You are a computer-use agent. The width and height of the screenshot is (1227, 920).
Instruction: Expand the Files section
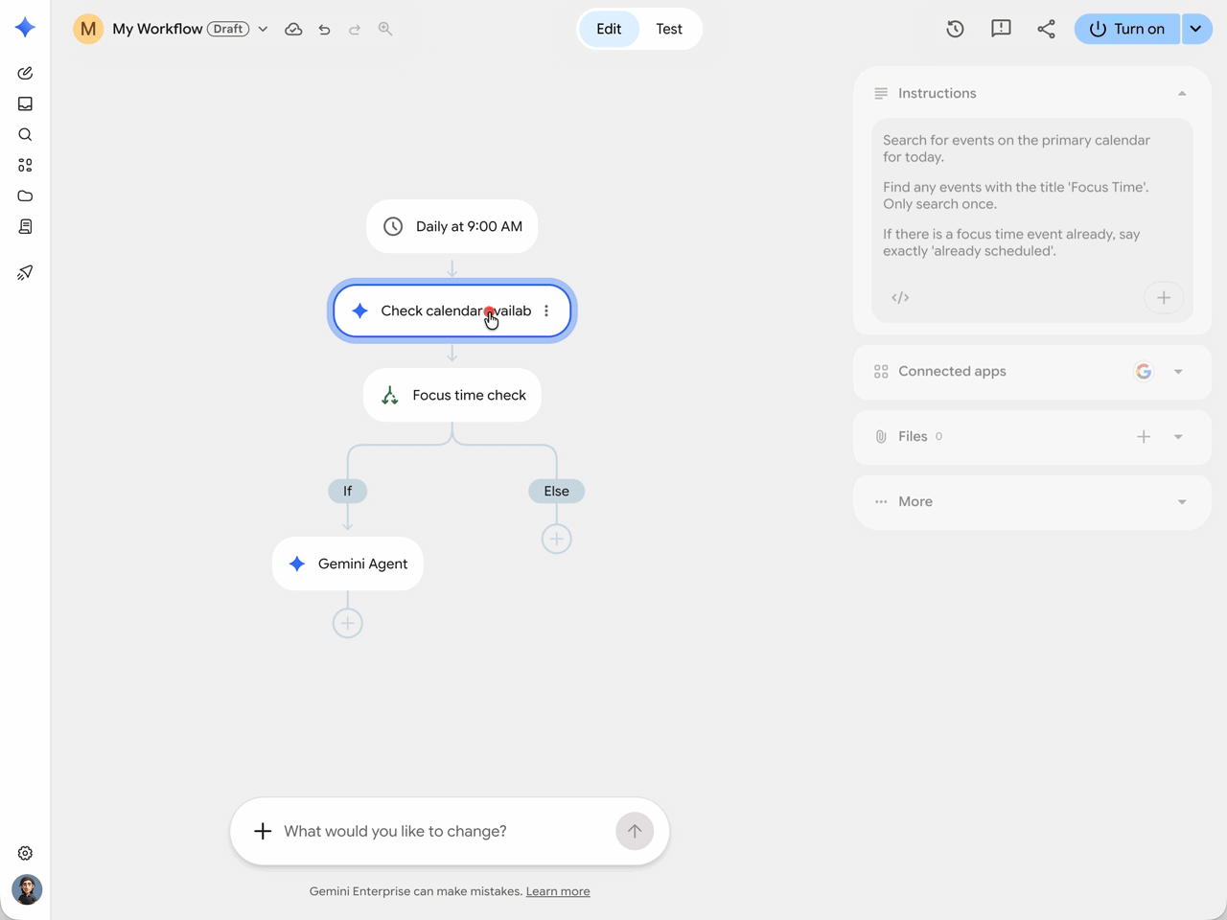1178,437
